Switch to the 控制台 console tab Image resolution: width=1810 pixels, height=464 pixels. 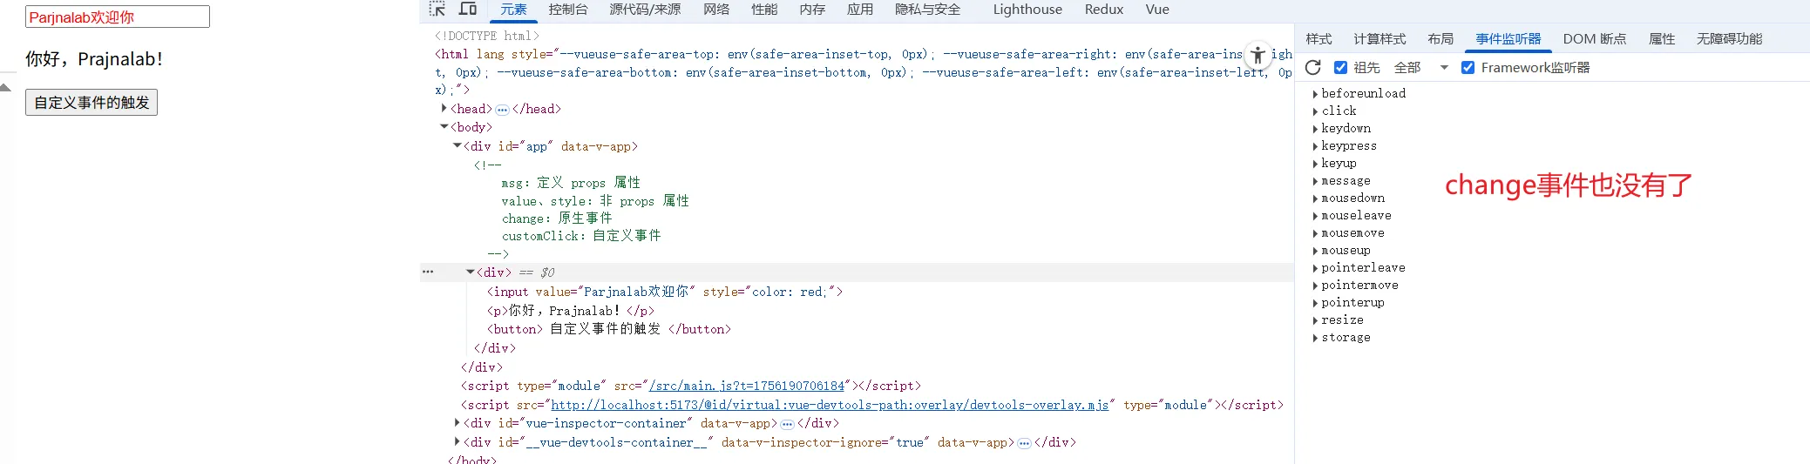coord(567,10)
